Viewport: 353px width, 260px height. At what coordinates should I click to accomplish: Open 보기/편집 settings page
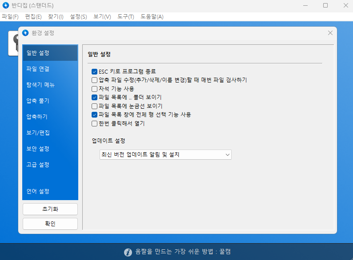coord(50,133)
